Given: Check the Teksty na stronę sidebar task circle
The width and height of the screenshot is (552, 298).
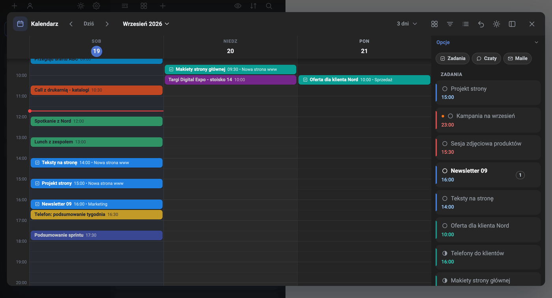Looking at the screenshot, I should (x=445, y=199).
